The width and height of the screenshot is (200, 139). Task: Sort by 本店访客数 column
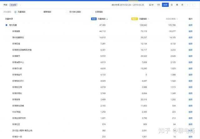[x=171, y=19]
